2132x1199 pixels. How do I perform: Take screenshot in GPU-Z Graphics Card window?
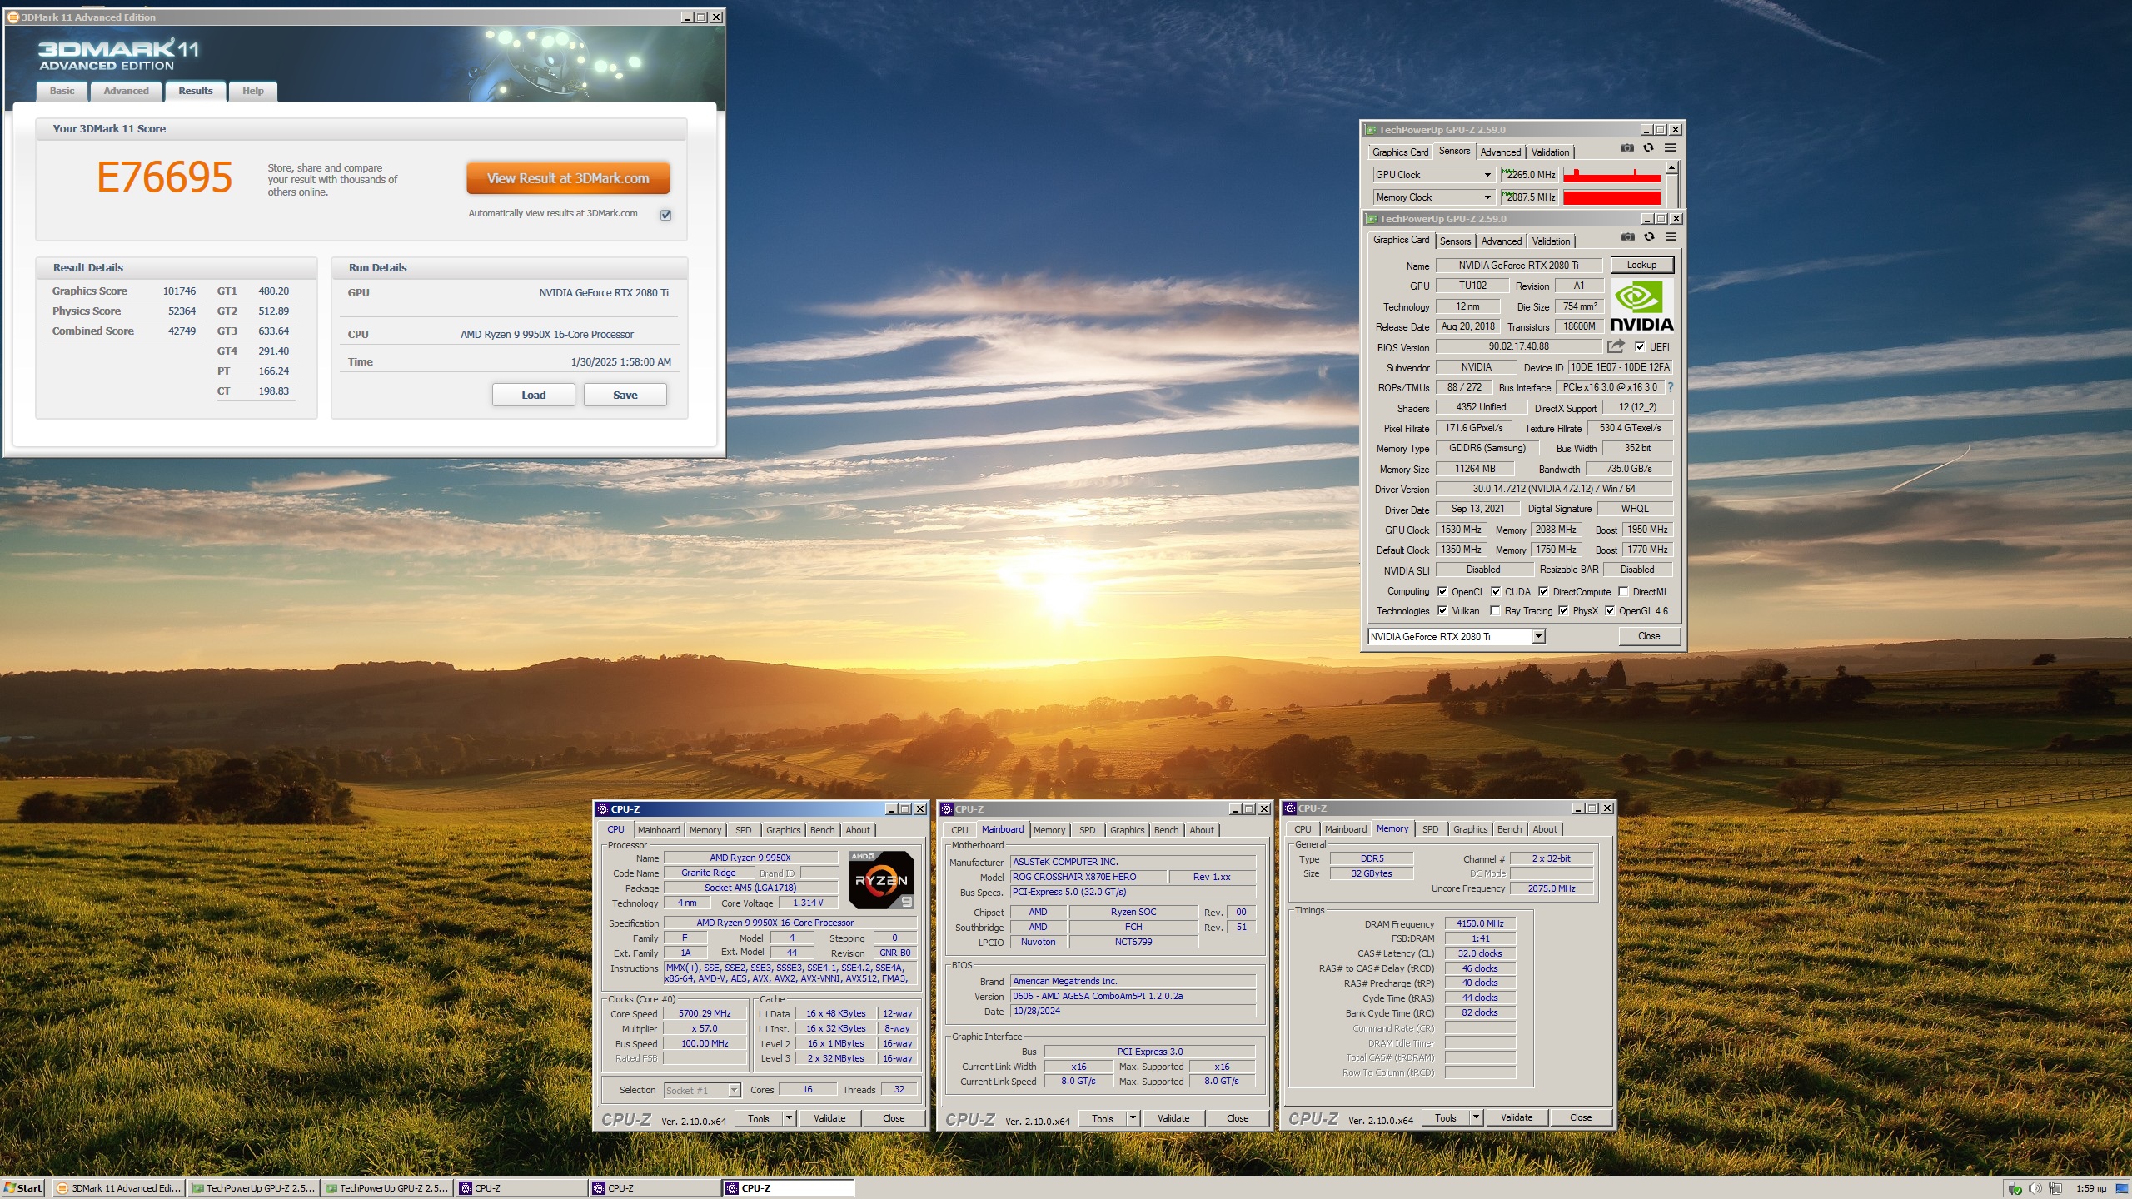click(1627, 237)
